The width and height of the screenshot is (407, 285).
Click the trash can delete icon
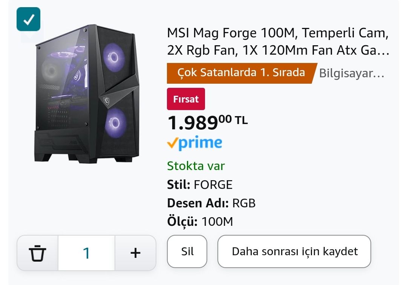tap(37, 253)
